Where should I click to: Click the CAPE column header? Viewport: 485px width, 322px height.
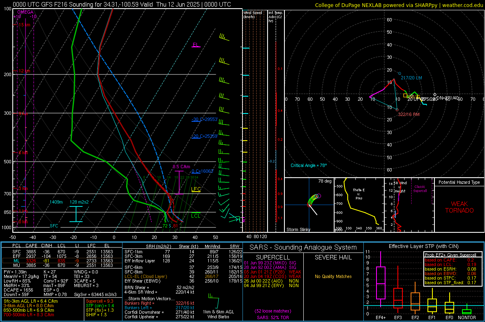coord(31,246)
